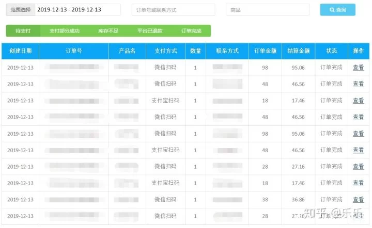Click the 查询 search button
Screen dimensions: 372x228
click(x=337, y=10)
